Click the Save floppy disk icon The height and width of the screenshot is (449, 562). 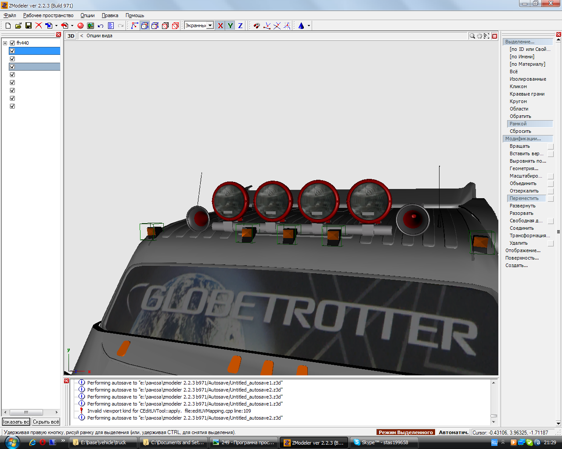tap(29, 26)
